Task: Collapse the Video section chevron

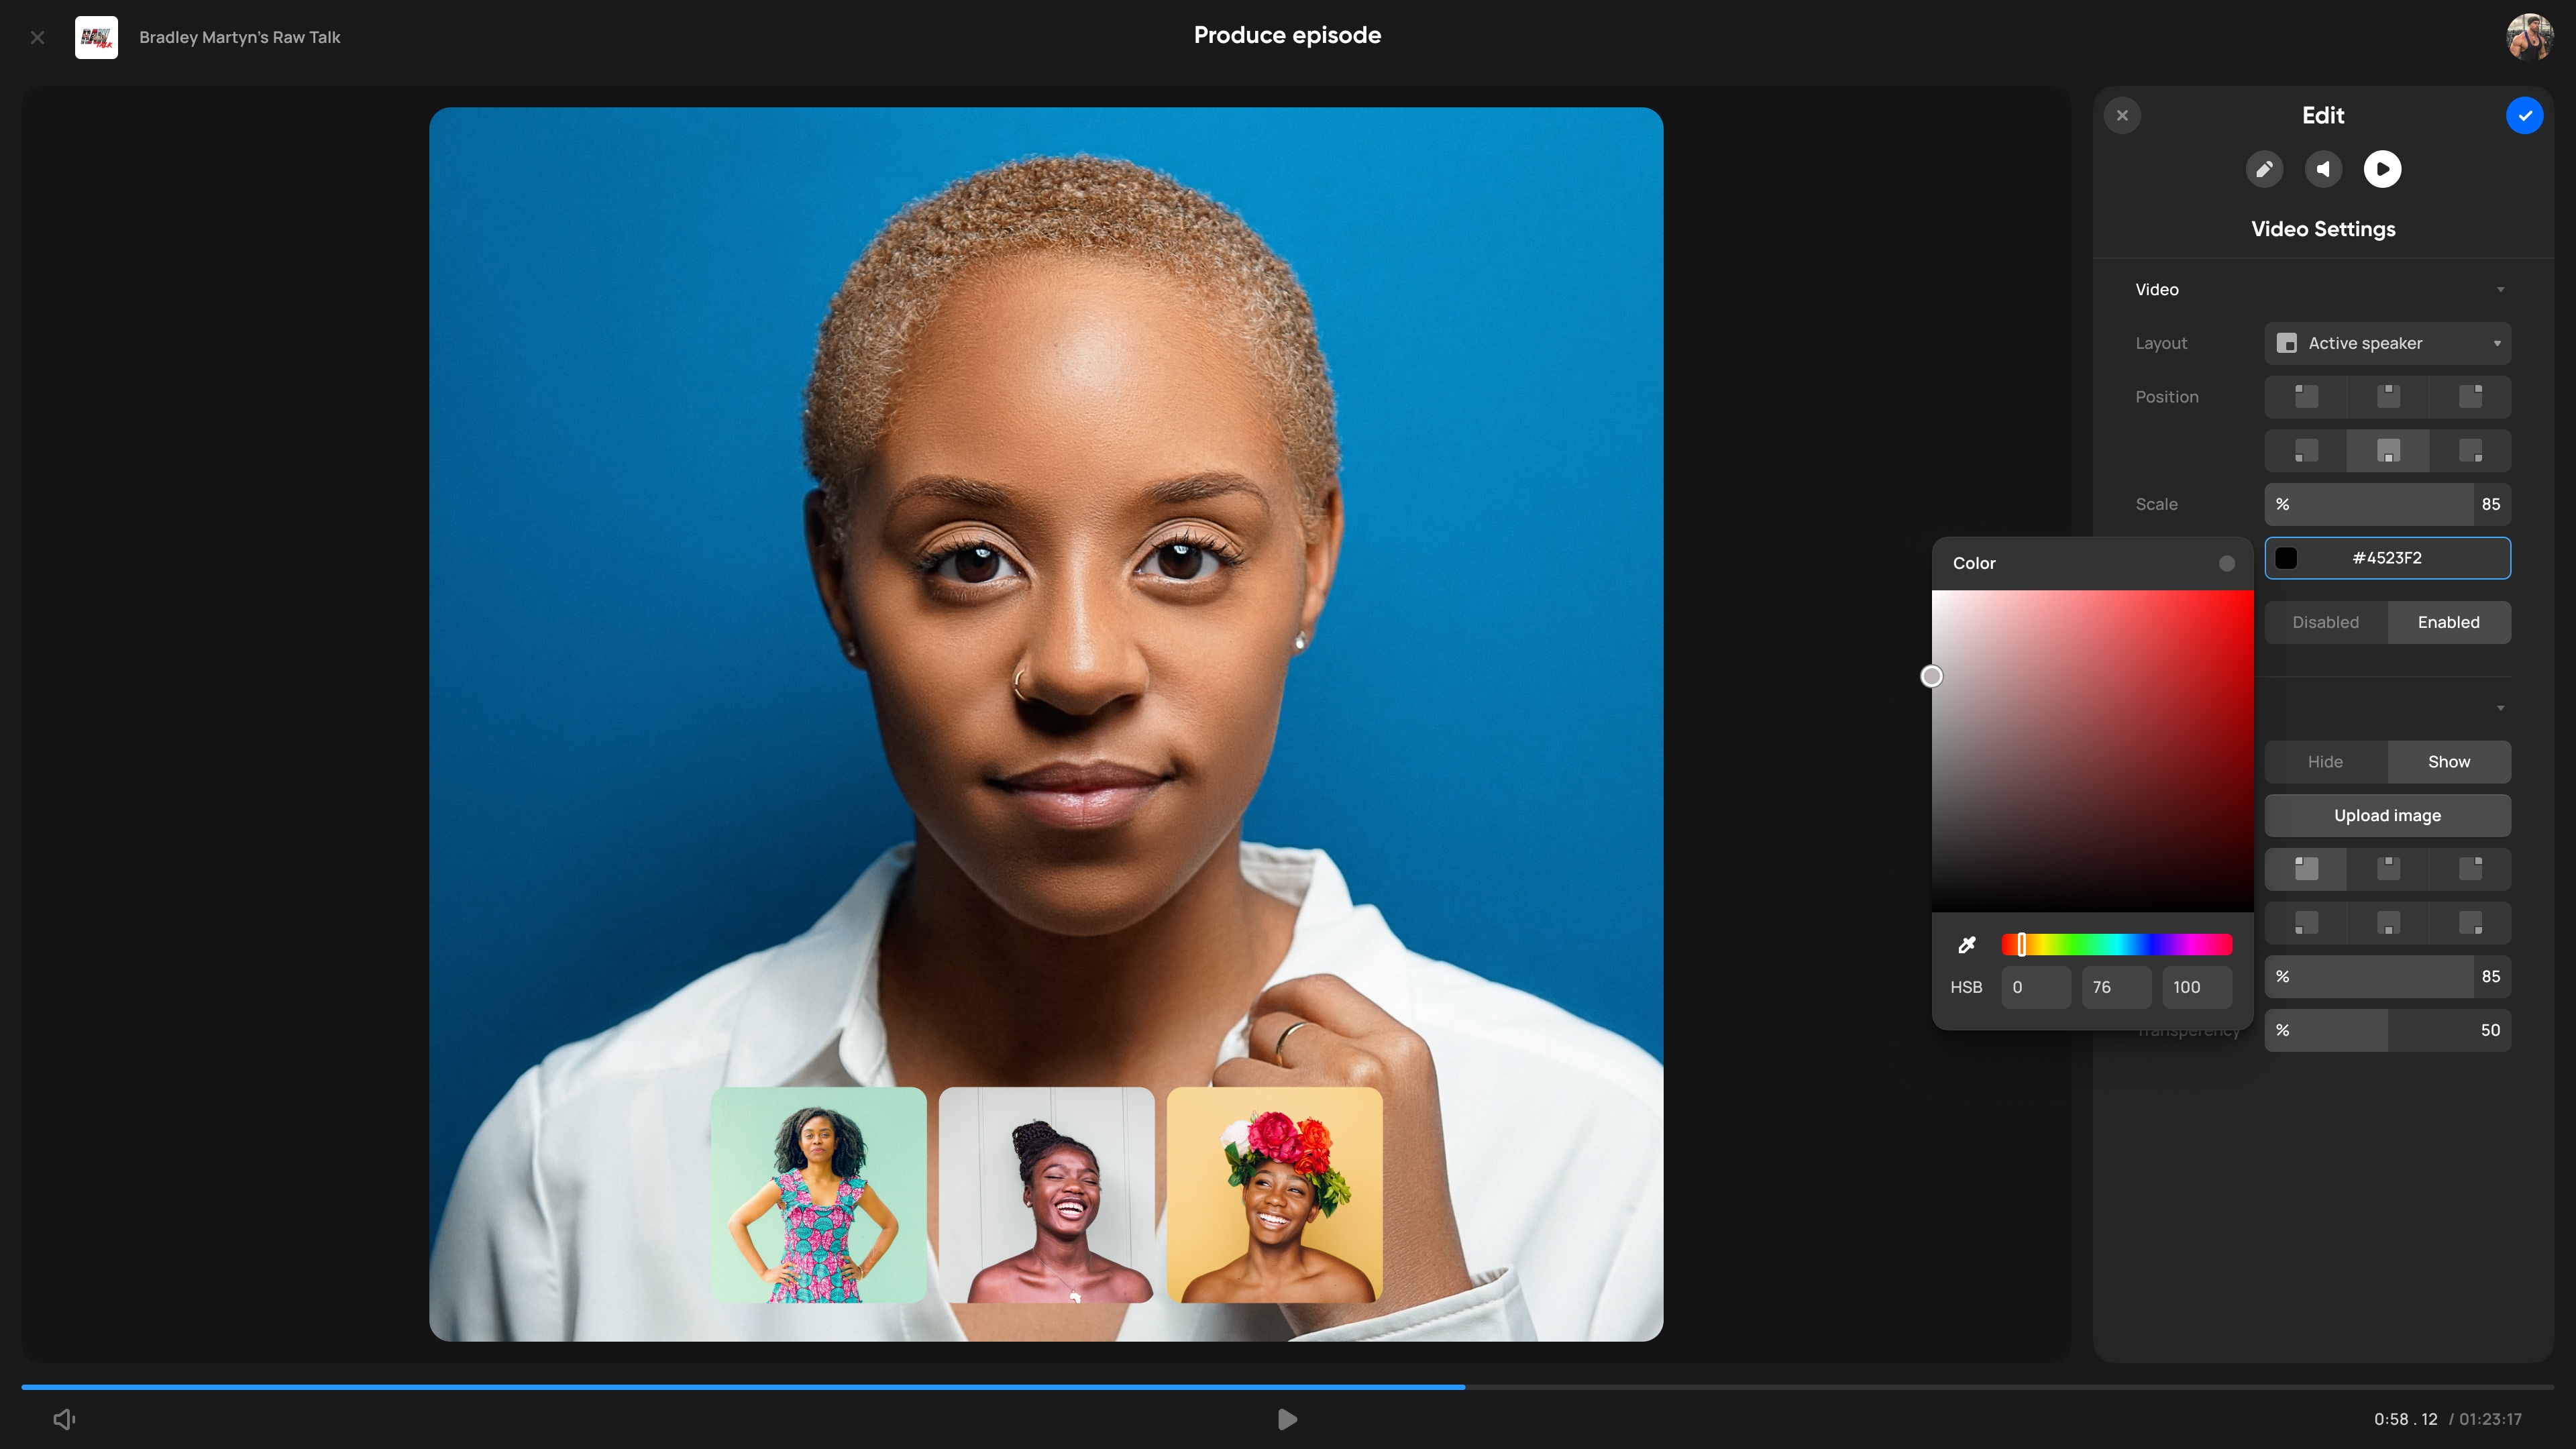Action: [2500, 289]
